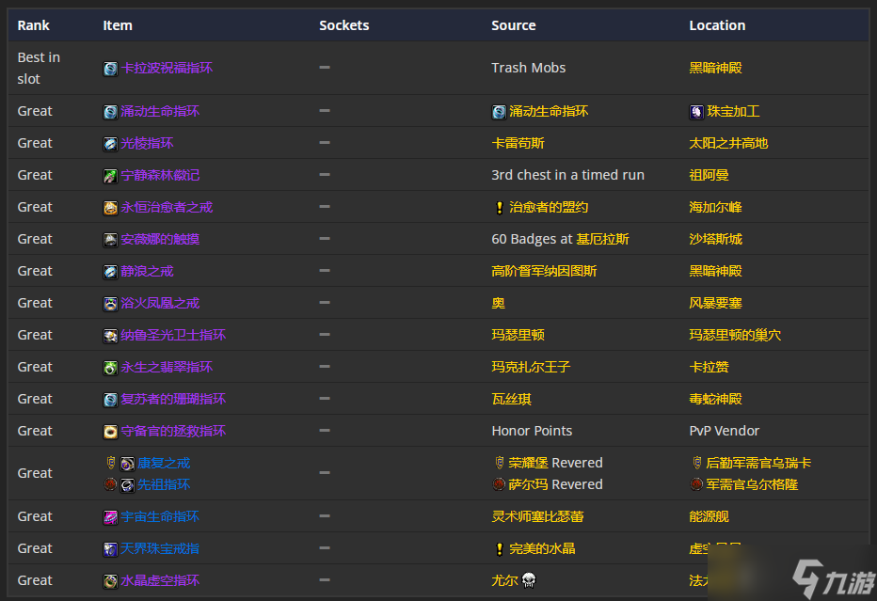Click the 天界珠宝戒指 item icon
This screenshot has width=877, height=601.
tap(110, 549)
